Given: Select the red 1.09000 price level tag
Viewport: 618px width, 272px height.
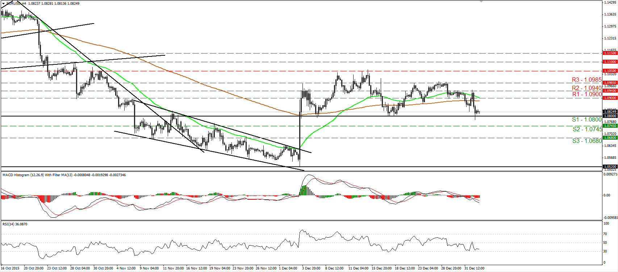Looking at the screenshot, I should click(610, 98).
